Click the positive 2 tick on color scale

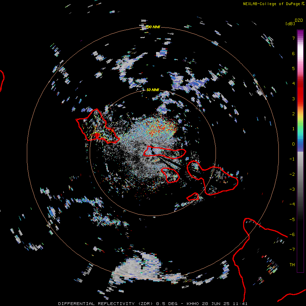(293, 114)
